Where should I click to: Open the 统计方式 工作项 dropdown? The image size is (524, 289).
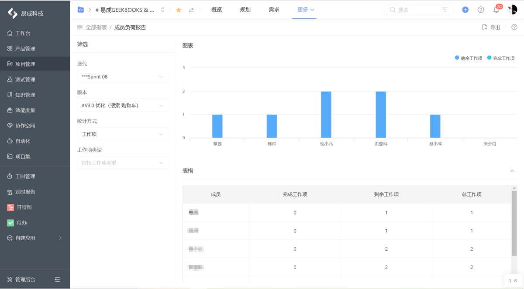point(122,134)
